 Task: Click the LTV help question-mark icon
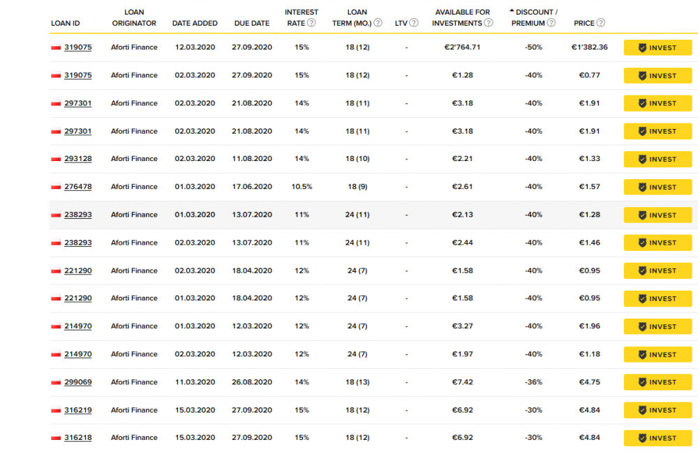click(x=414, y=23)
